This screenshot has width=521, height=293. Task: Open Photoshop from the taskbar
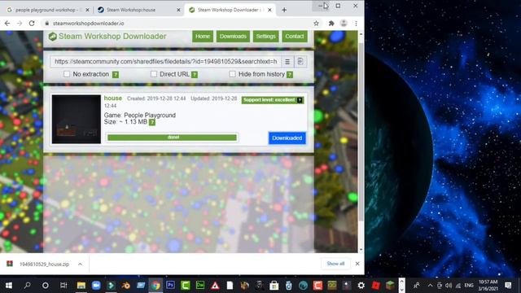(x=170, y=285)
